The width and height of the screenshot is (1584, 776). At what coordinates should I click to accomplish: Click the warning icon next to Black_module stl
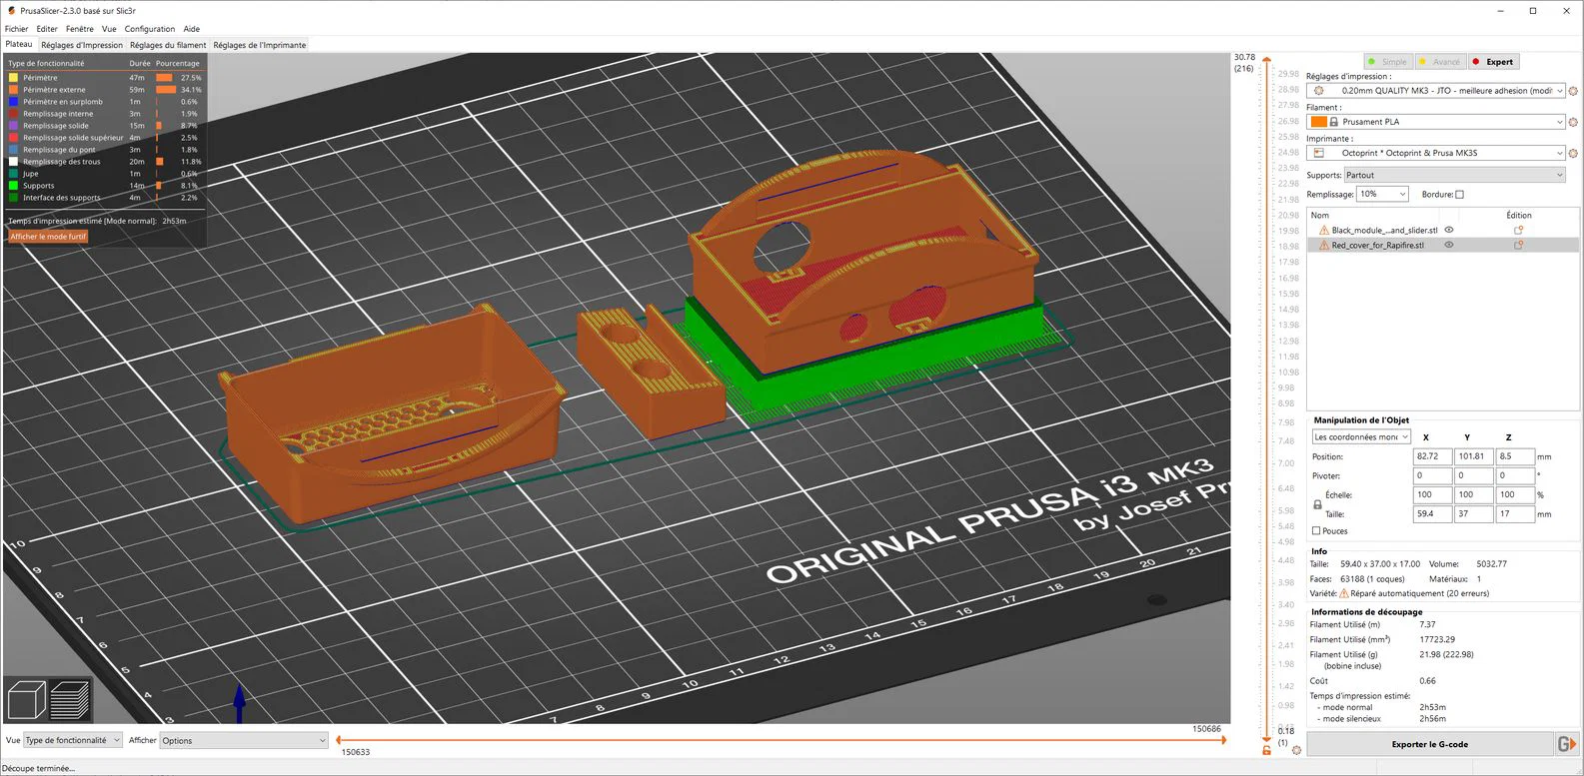[1324, 230]
